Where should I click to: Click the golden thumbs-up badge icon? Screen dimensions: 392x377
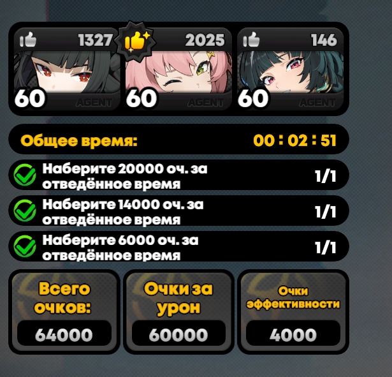pos(137,41)
